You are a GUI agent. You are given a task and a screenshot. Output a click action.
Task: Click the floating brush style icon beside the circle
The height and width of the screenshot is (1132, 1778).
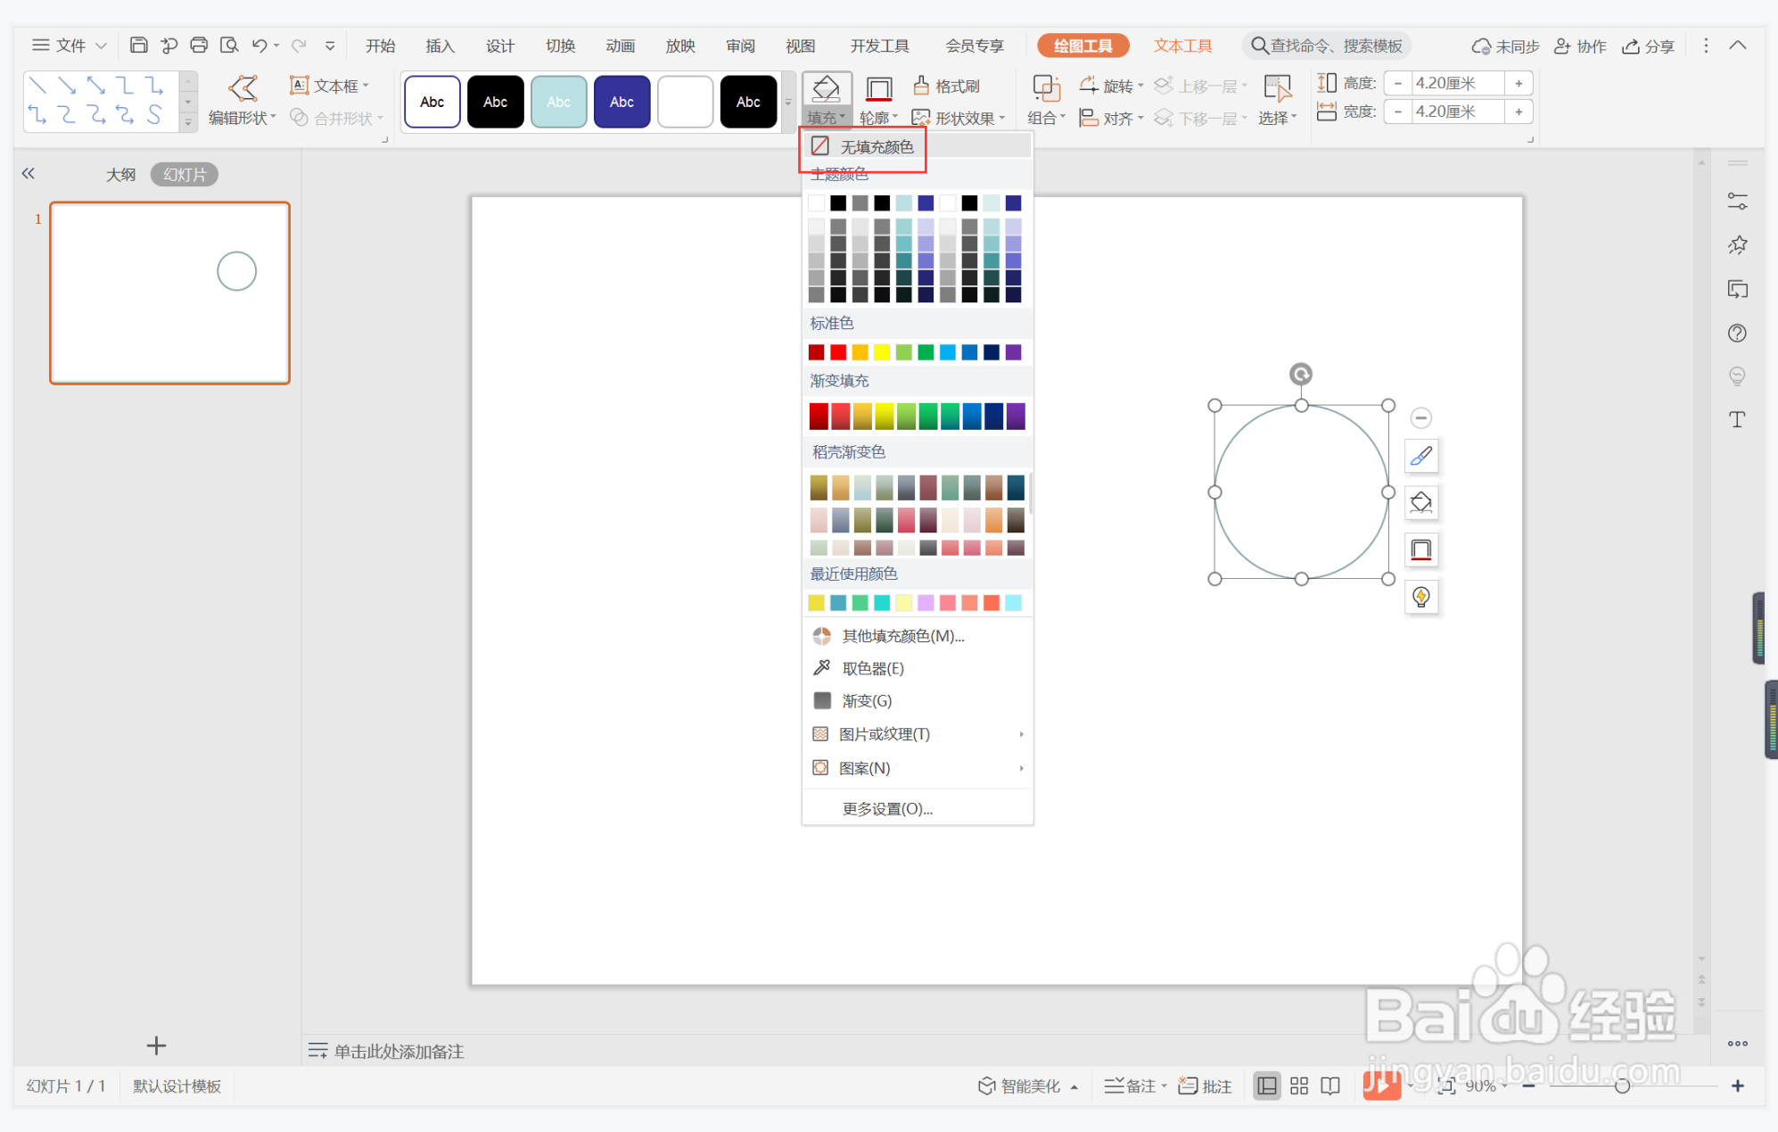click(1420, 457)
